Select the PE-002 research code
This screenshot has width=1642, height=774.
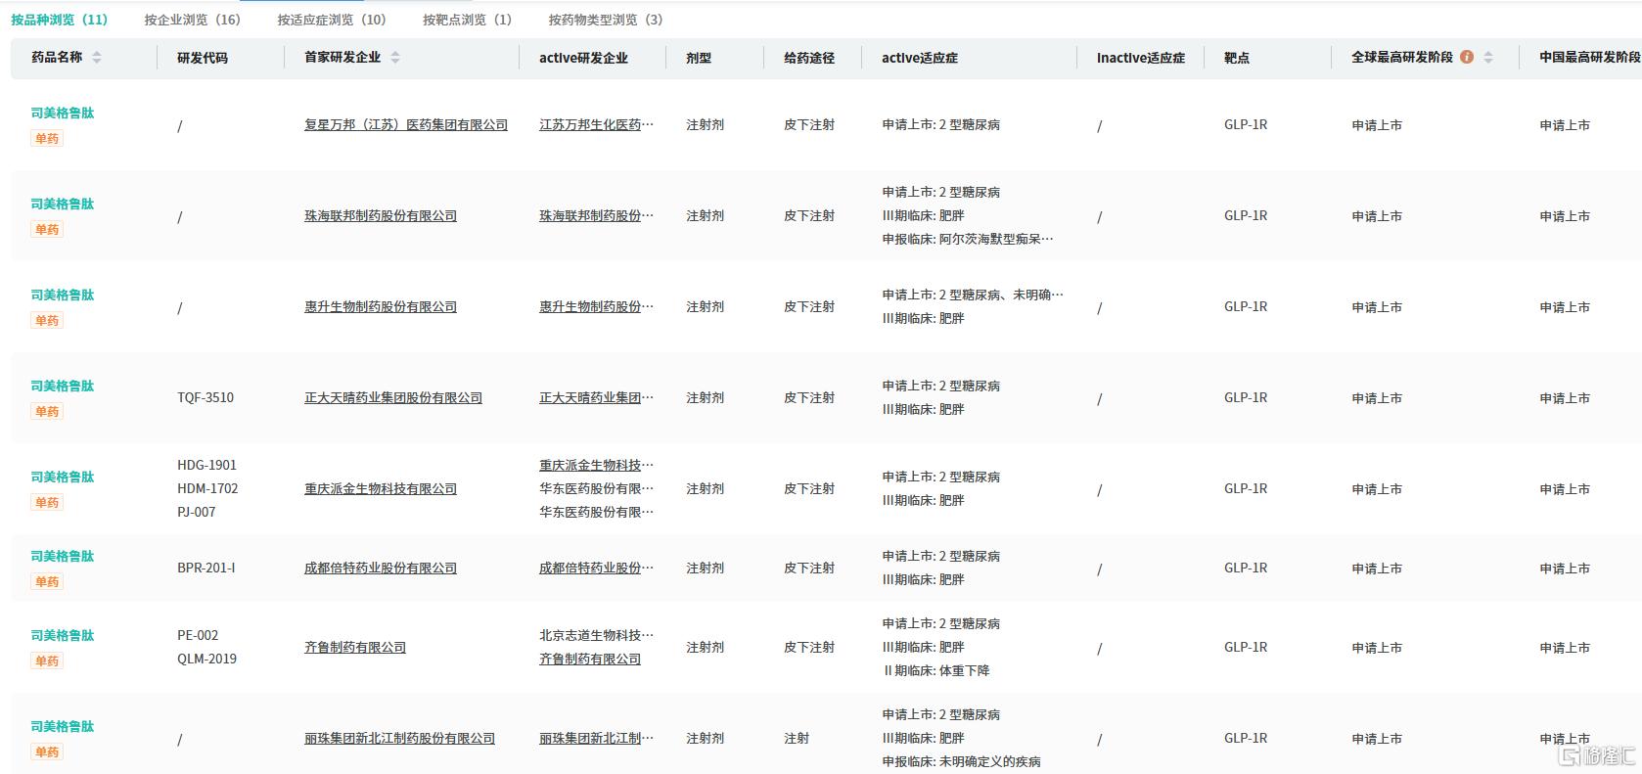pos(198,636)
